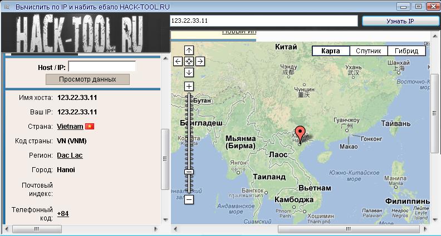
Task: Click left panel horizontal scrollbar left arrow
Action: click(7, 229)
